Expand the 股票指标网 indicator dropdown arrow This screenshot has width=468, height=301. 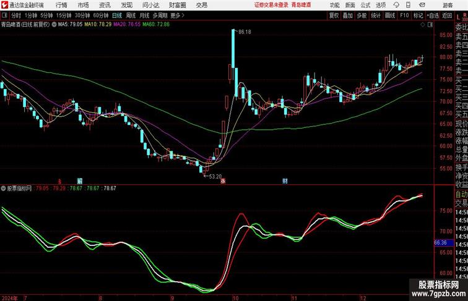pos(3,189)
